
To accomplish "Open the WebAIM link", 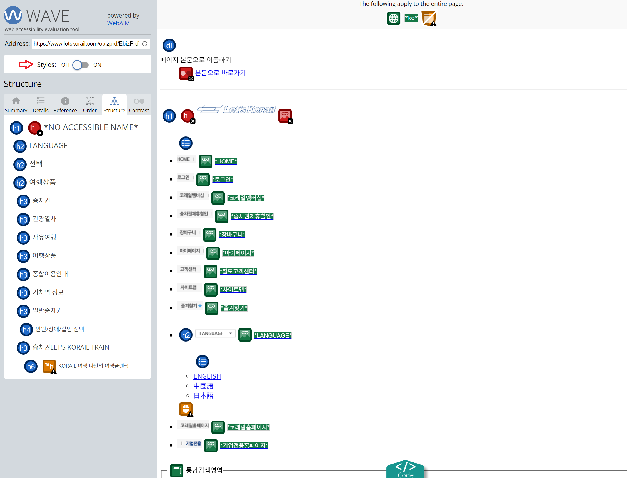I will click(118, 23).
